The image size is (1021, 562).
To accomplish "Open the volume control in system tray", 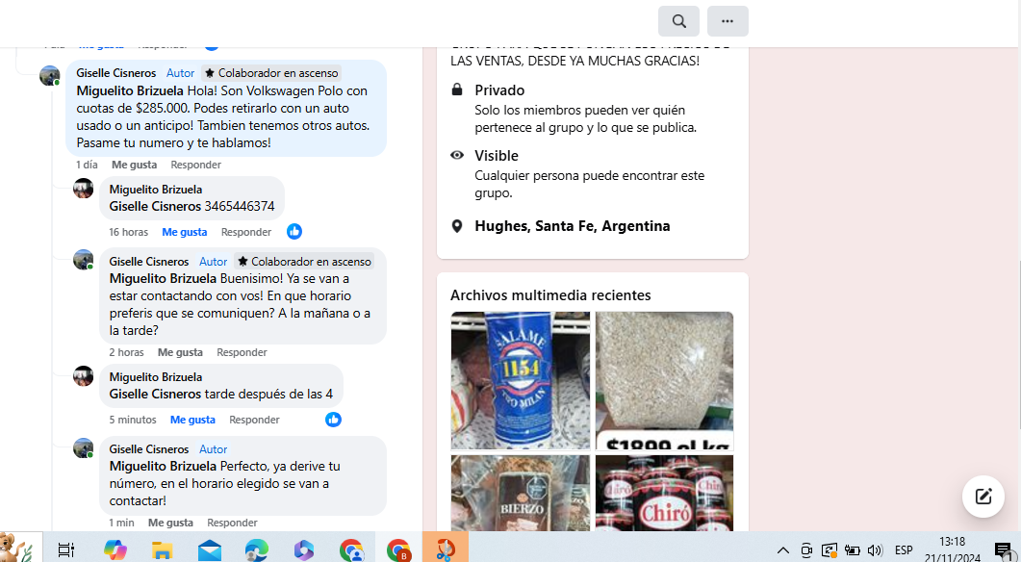I will [x=874, y=550].
